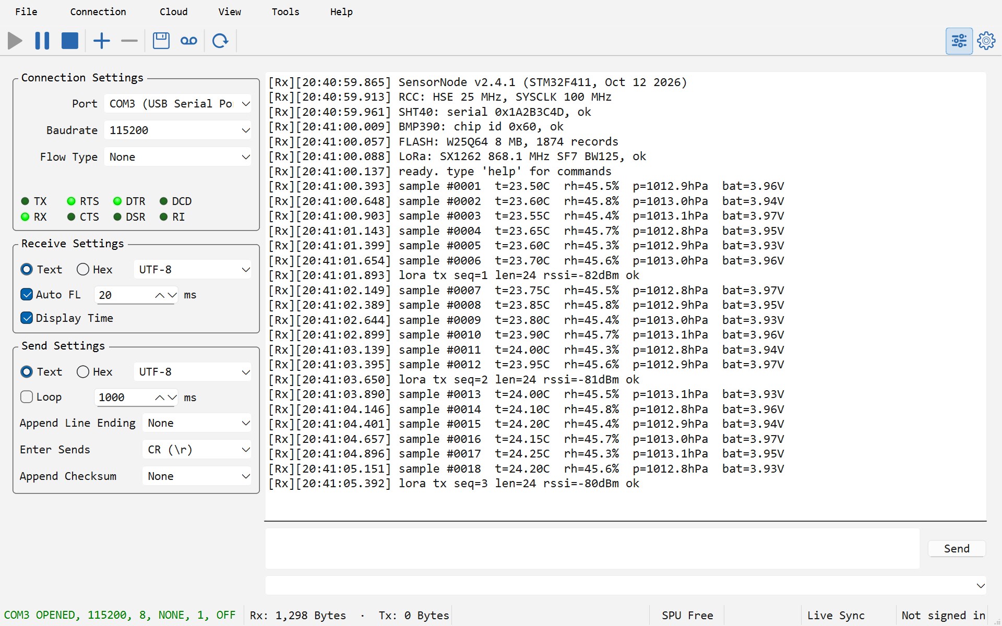The width and height of the screenshot is (1002, 626).
Task: Toggle the settings panel sliders icon
Action: pos(959,41)
